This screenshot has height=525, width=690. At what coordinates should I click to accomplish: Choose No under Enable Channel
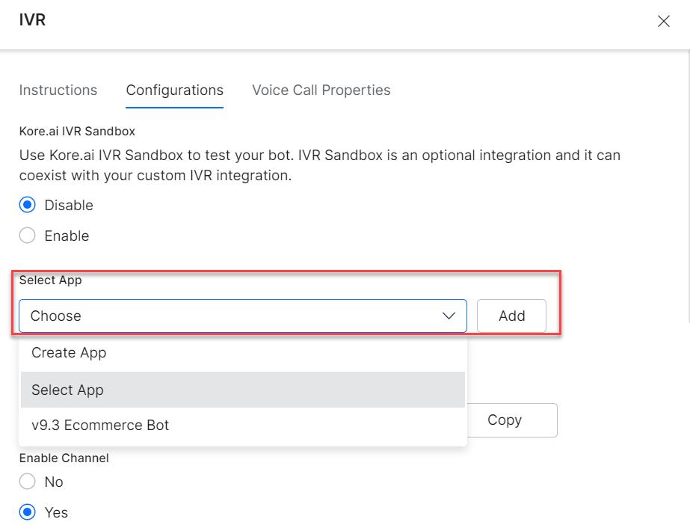(27, 482)
